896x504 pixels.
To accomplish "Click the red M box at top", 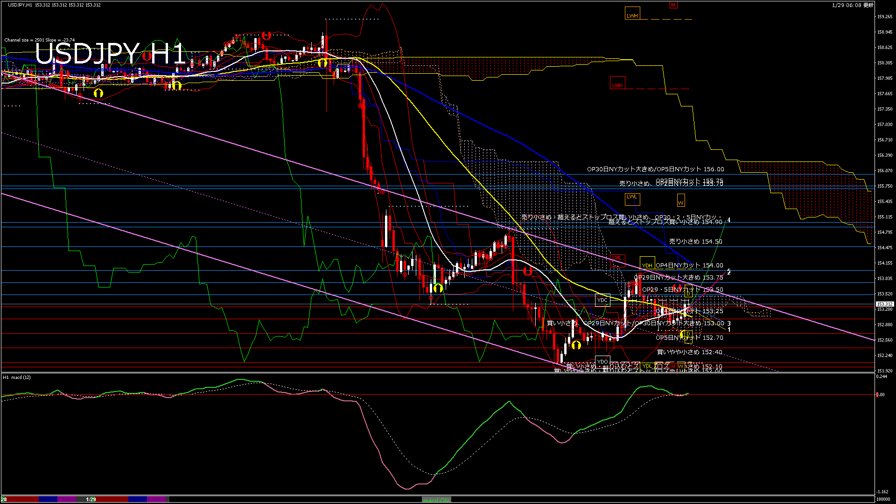I will (x=673, y=5).
